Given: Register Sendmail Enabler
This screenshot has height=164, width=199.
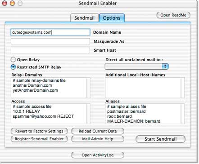Looking at the screenshot, I should coord(39,139).
